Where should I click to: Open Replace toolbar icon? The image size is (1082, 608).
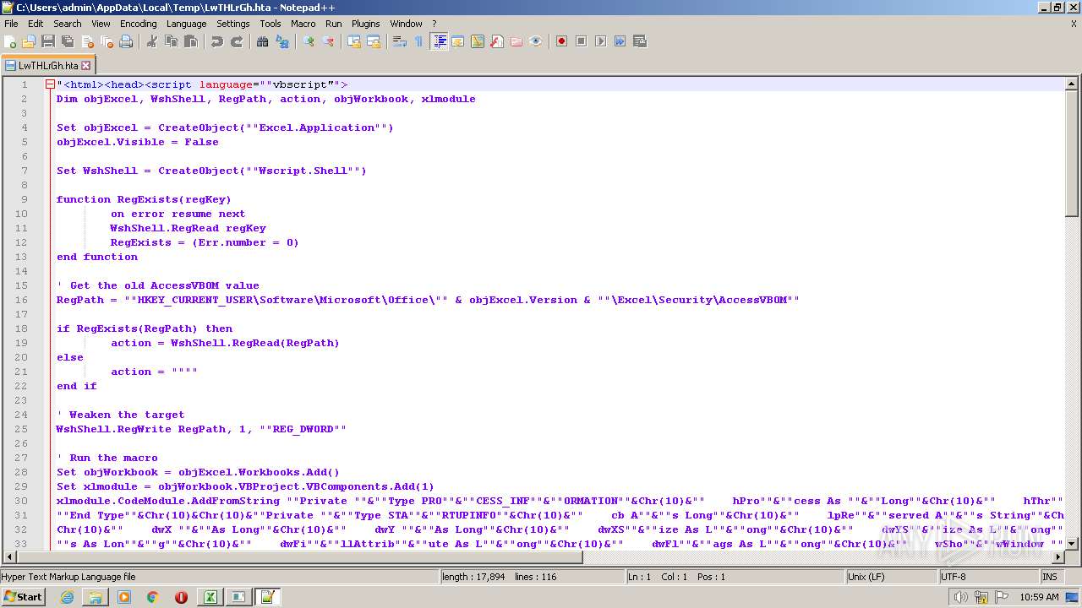pos(282,41)
